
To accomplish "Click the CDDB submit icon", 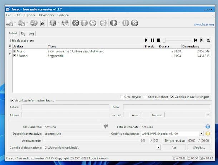I will pyautogui.click(x=65, y=23).
